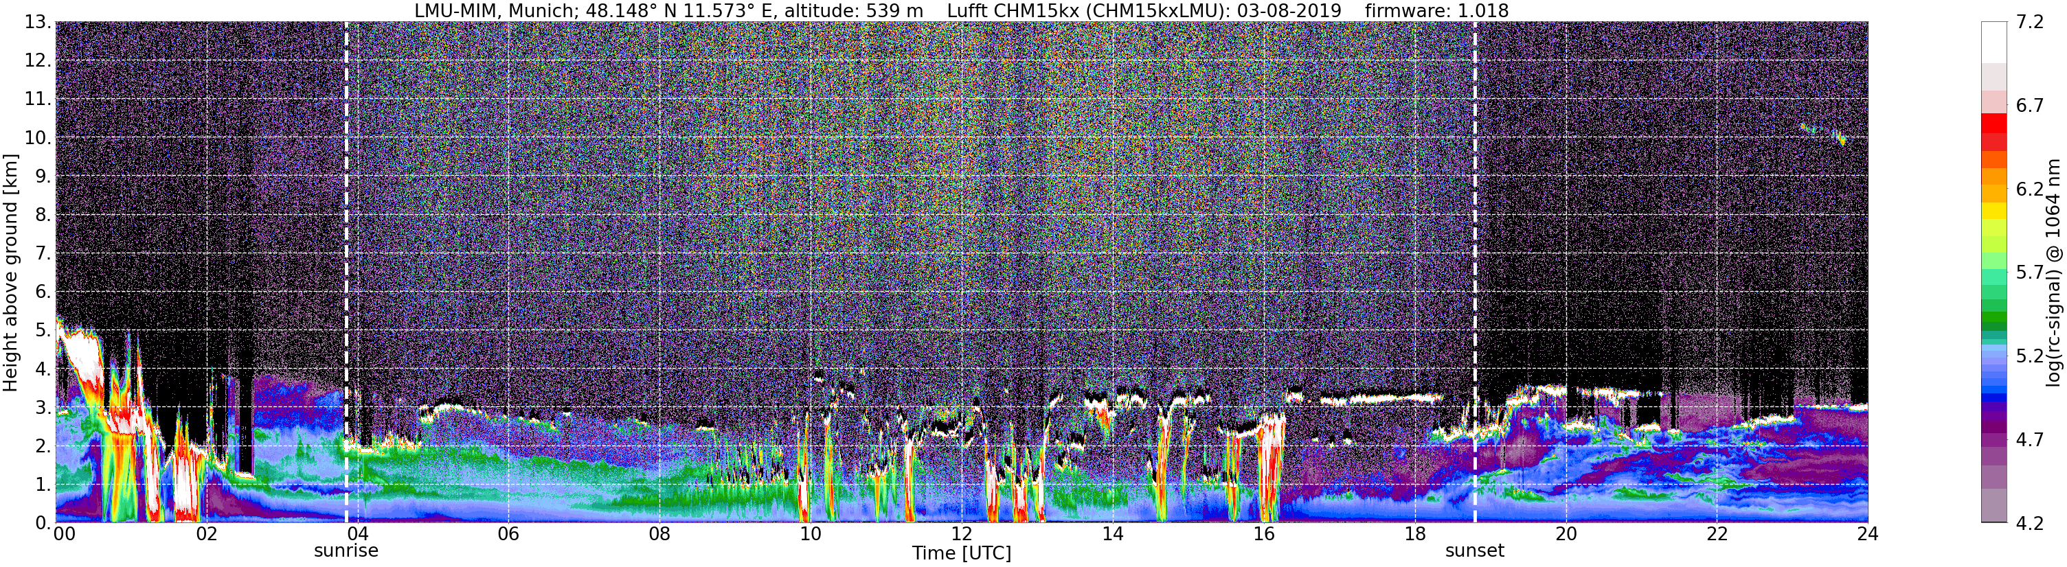Viewport: 2067px width, 567px height.
Task: Click the colorbar tick label '6.7'
Action: [x=2030, y=106]
